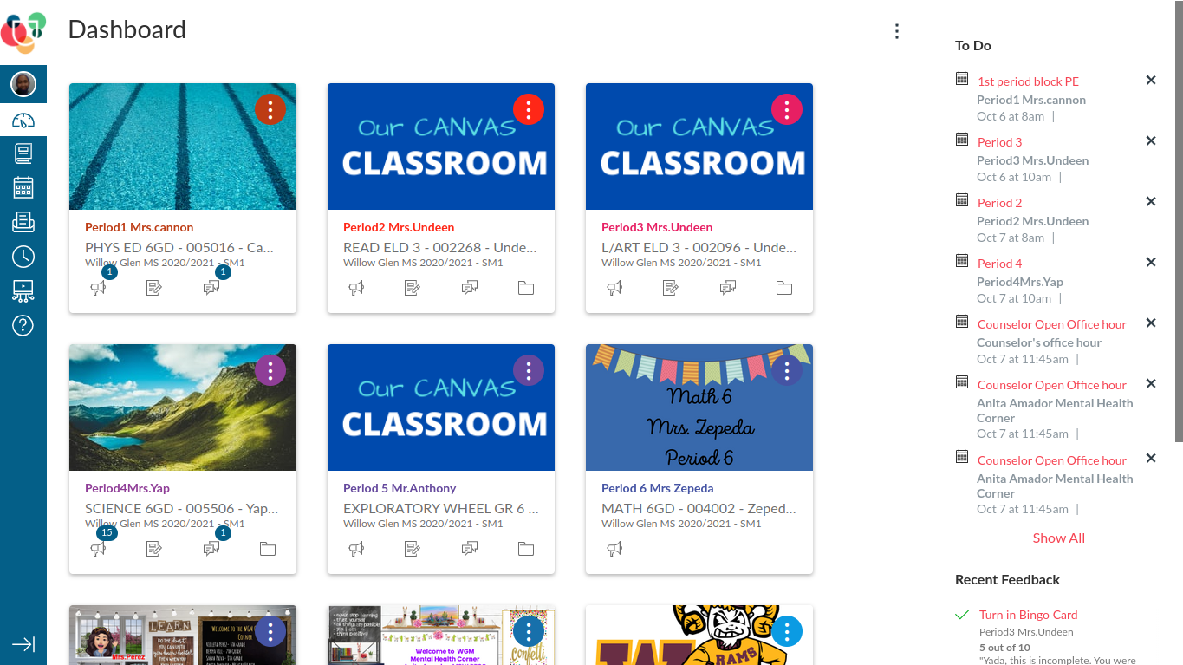
Task: Open the Calendar icon in sidebar
Action: [x=23, y=187]
